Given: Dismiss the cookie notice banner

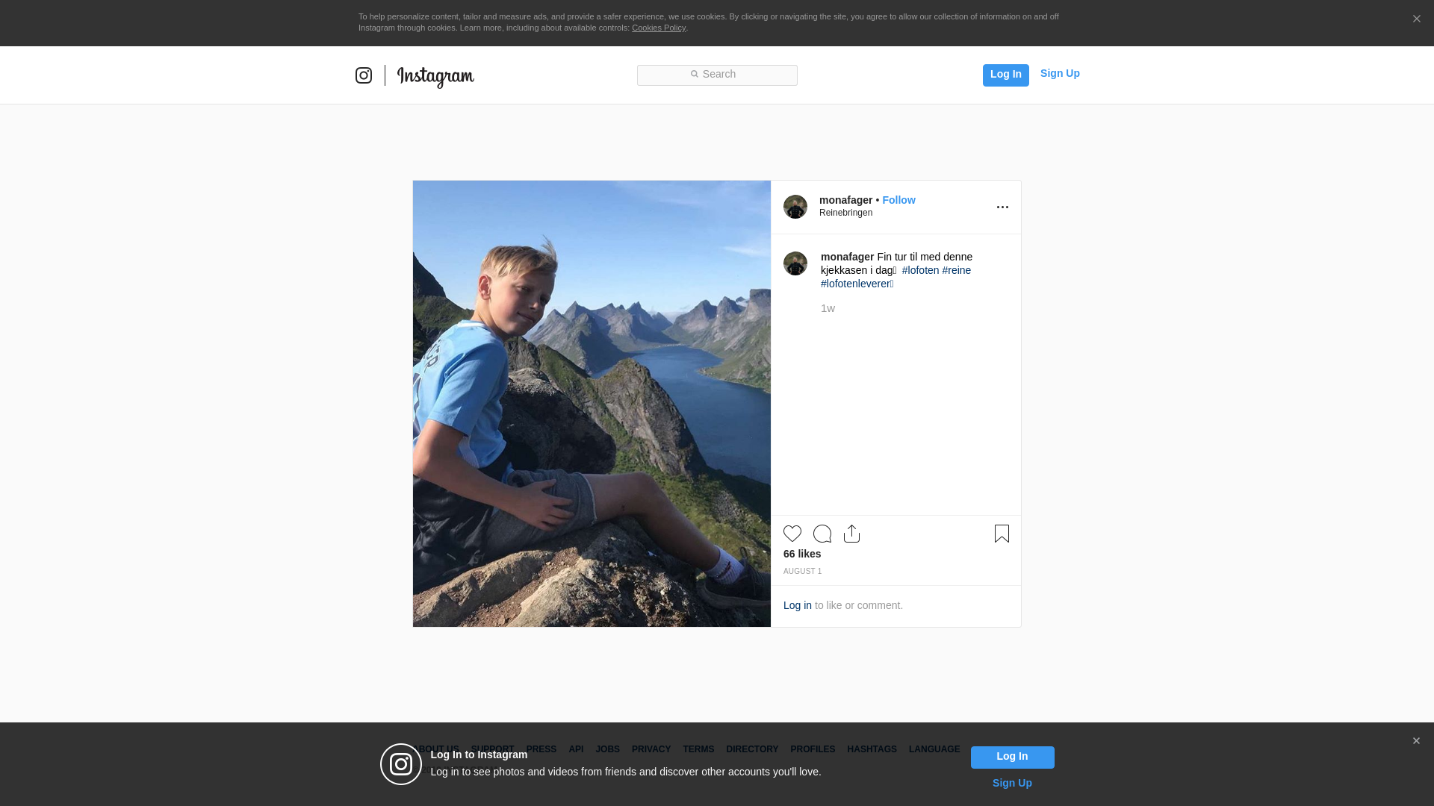Looking at the screenshot, I should (1416, 19).
